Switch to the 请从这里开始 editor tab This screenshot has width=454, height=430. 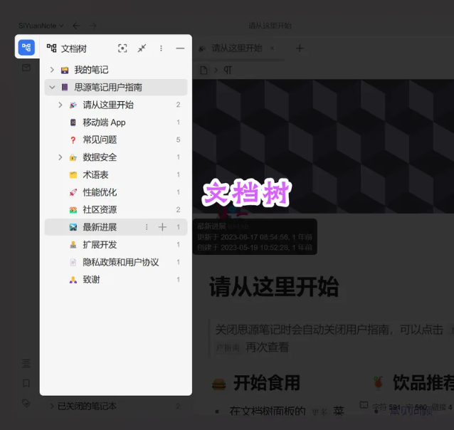point(237,48)
